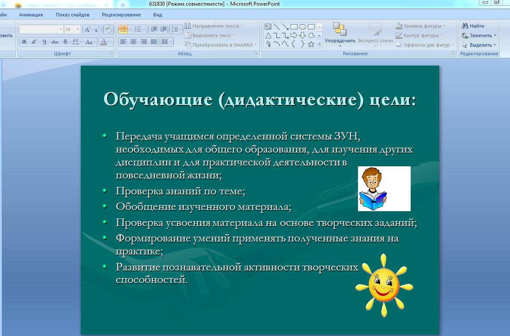510x336 pixels.
Task: Click Преобразовать в SmartArt
Action: point(221,45)
